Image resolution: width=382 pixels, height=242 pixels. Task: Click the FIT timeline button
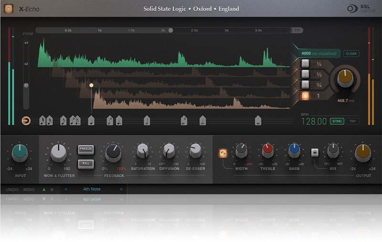(297, 30)
